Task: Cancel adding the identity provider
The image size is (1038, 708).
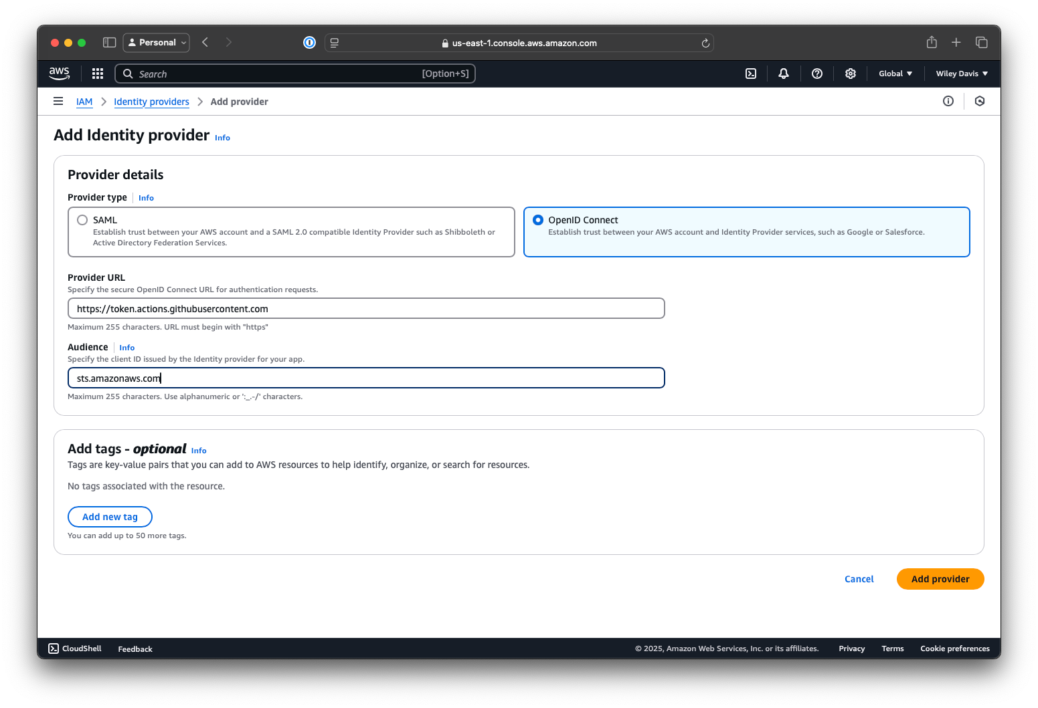Action: 859,579
